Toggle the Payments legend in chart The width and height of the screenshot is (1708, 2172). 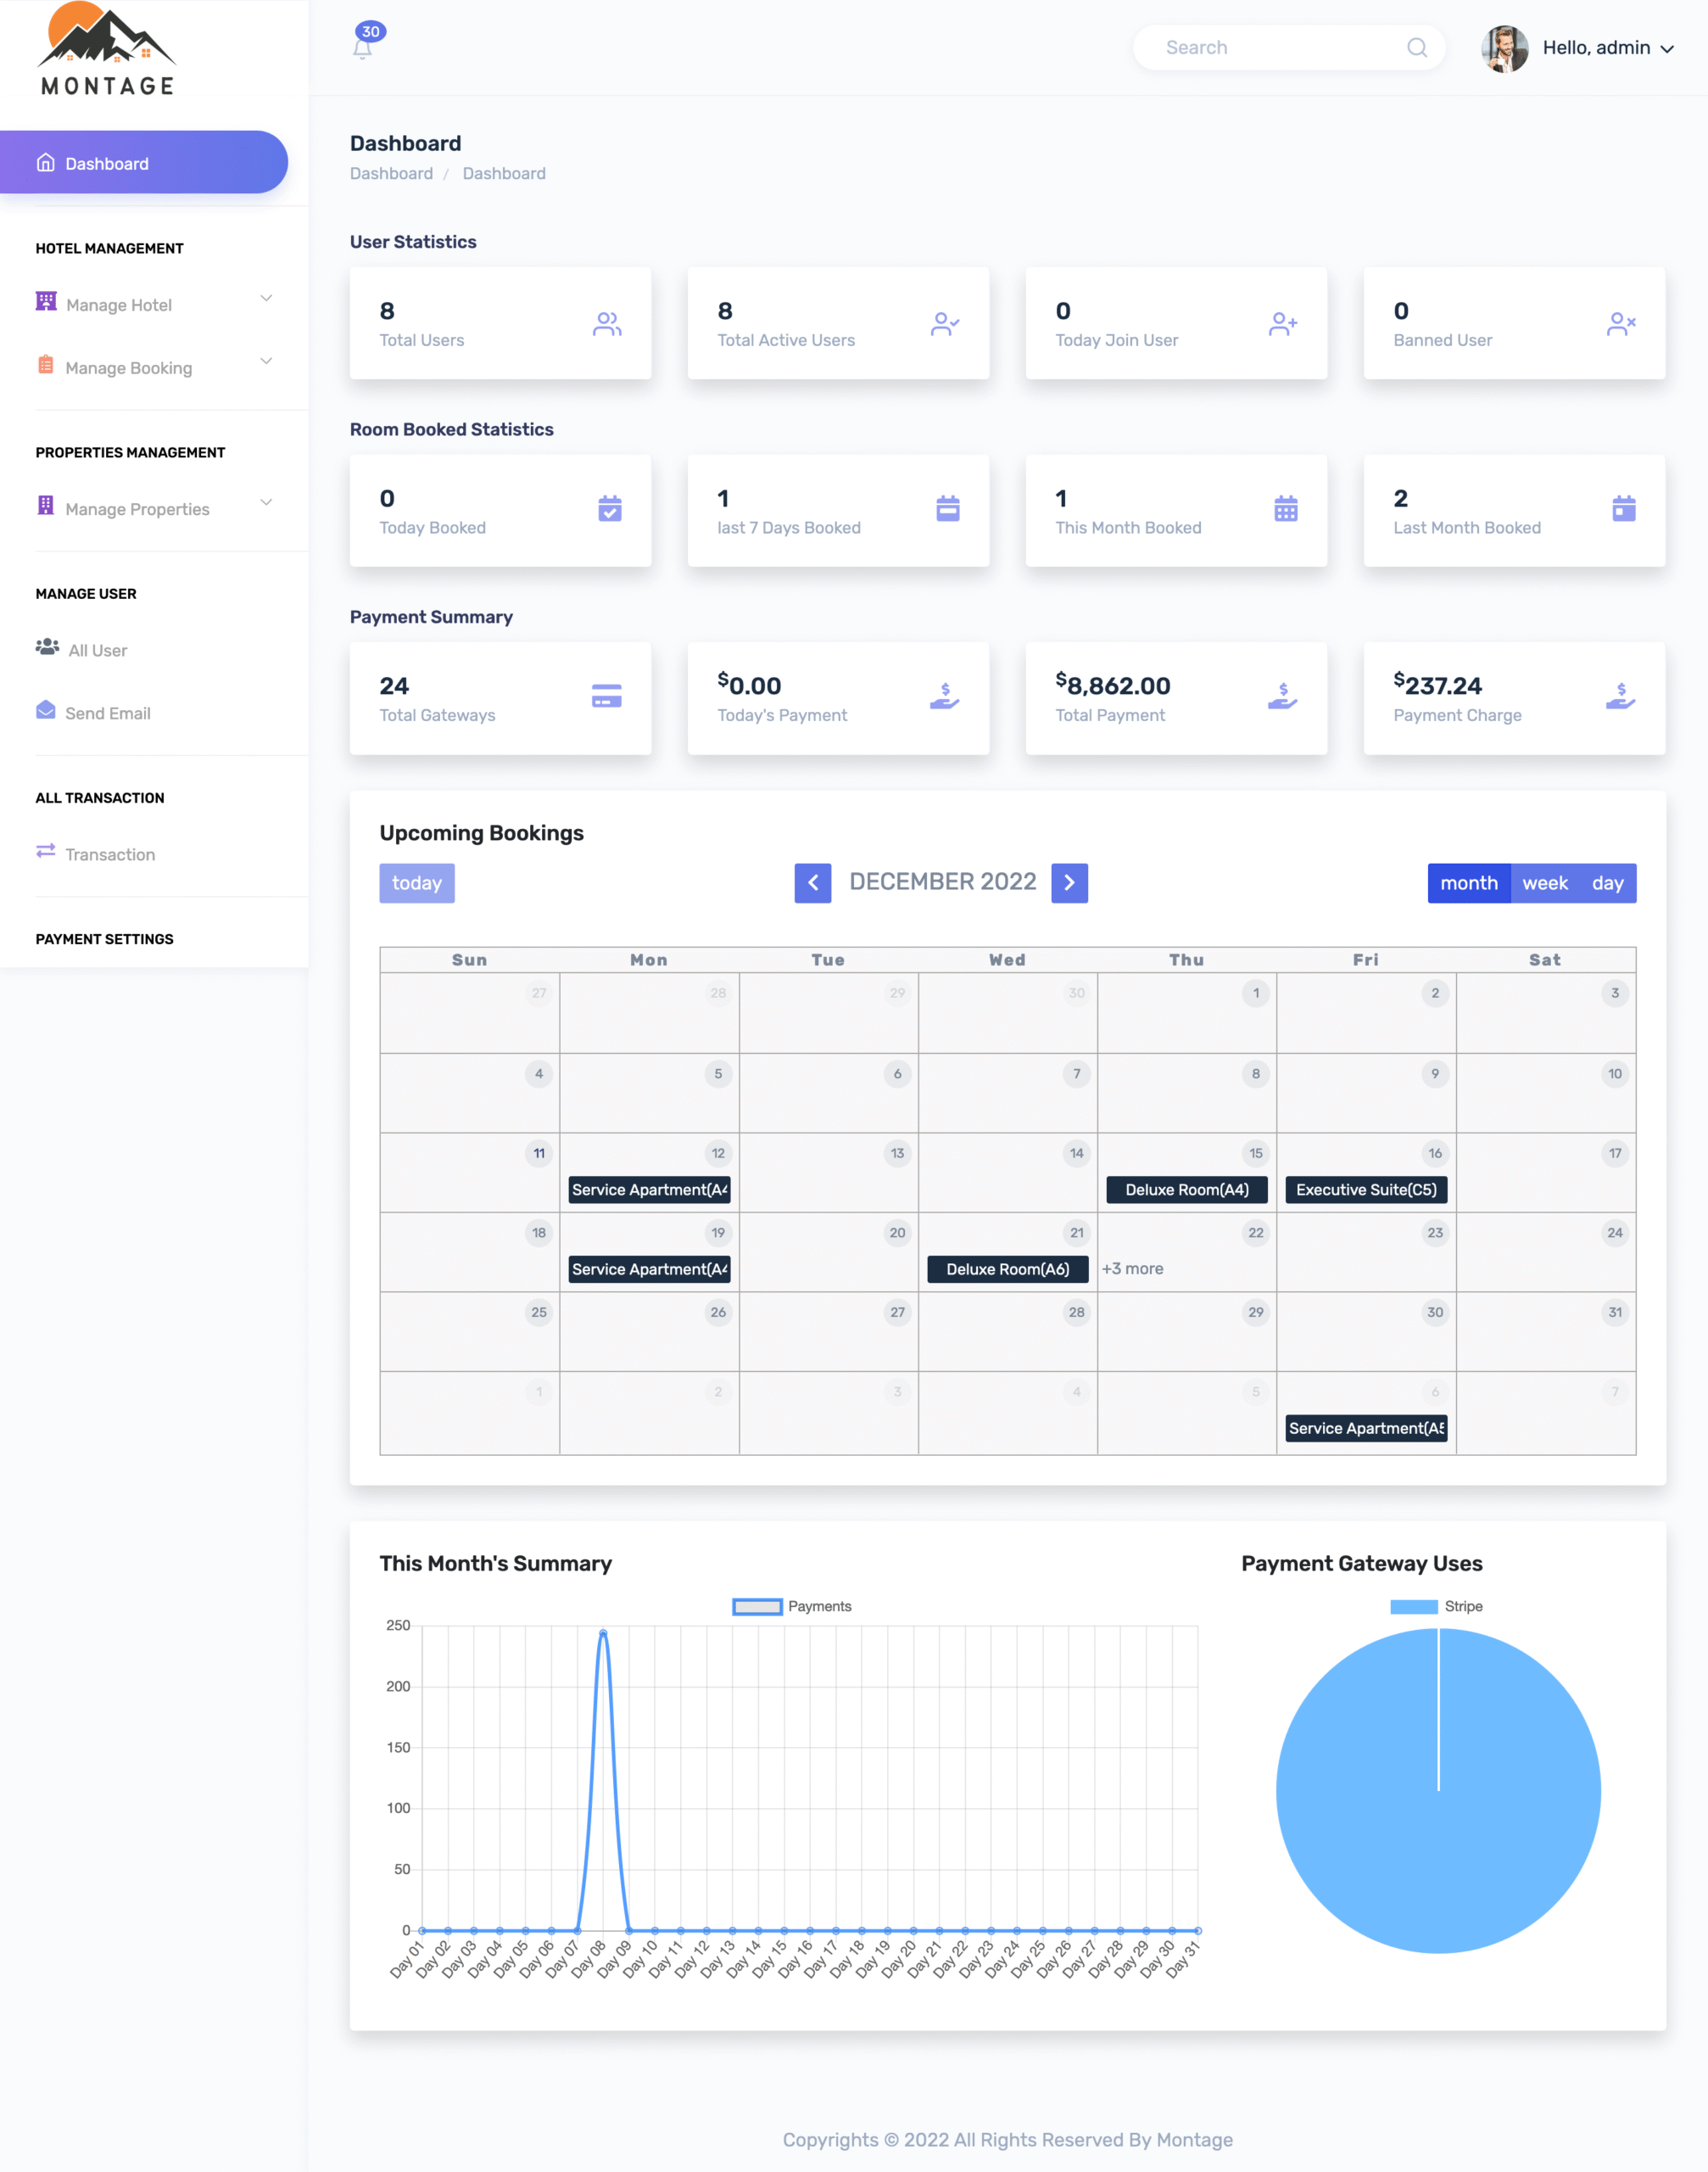click(x=757, y=1607)
